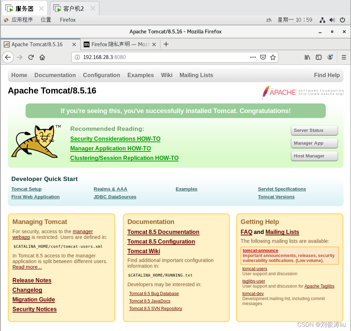
Task: Click the Firefox home icon
Action: pos(42,57)
